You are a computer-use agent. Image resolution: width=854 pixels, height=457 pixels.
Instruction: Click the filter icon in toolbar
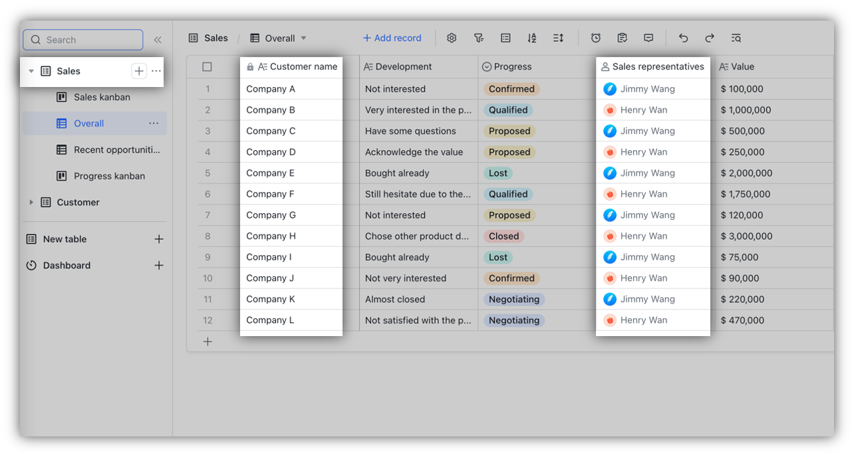[x=478, y=39]
